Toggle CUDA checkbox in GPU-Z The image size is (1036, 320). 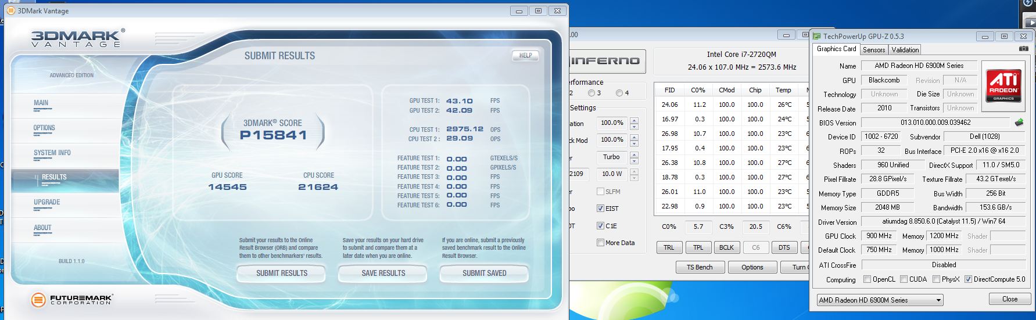(904, 279)
